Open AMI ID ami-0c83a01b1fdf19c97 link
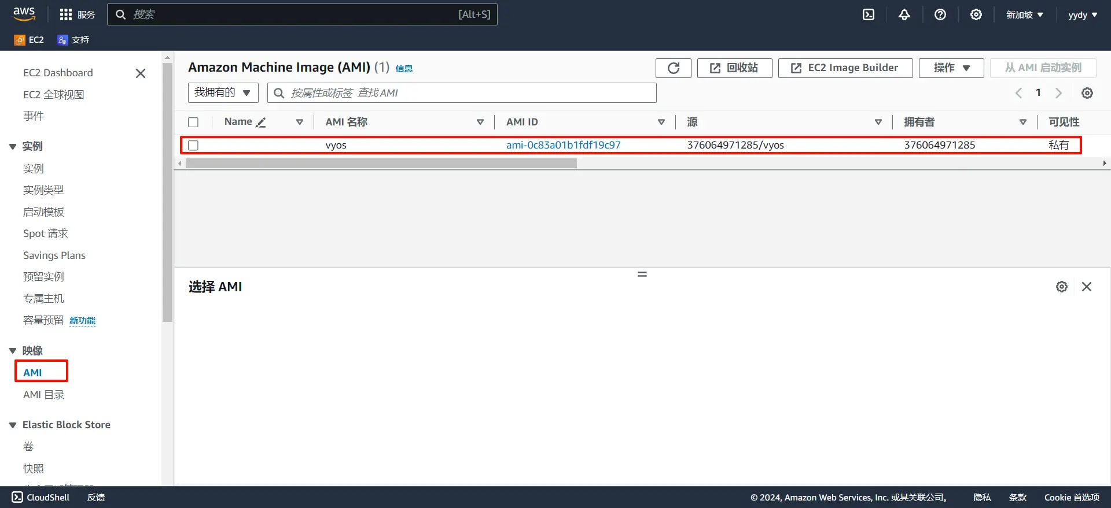Image resolution: width=1111 pixels, height=508 pixels. pyautogui.click(x=564, y=145)
